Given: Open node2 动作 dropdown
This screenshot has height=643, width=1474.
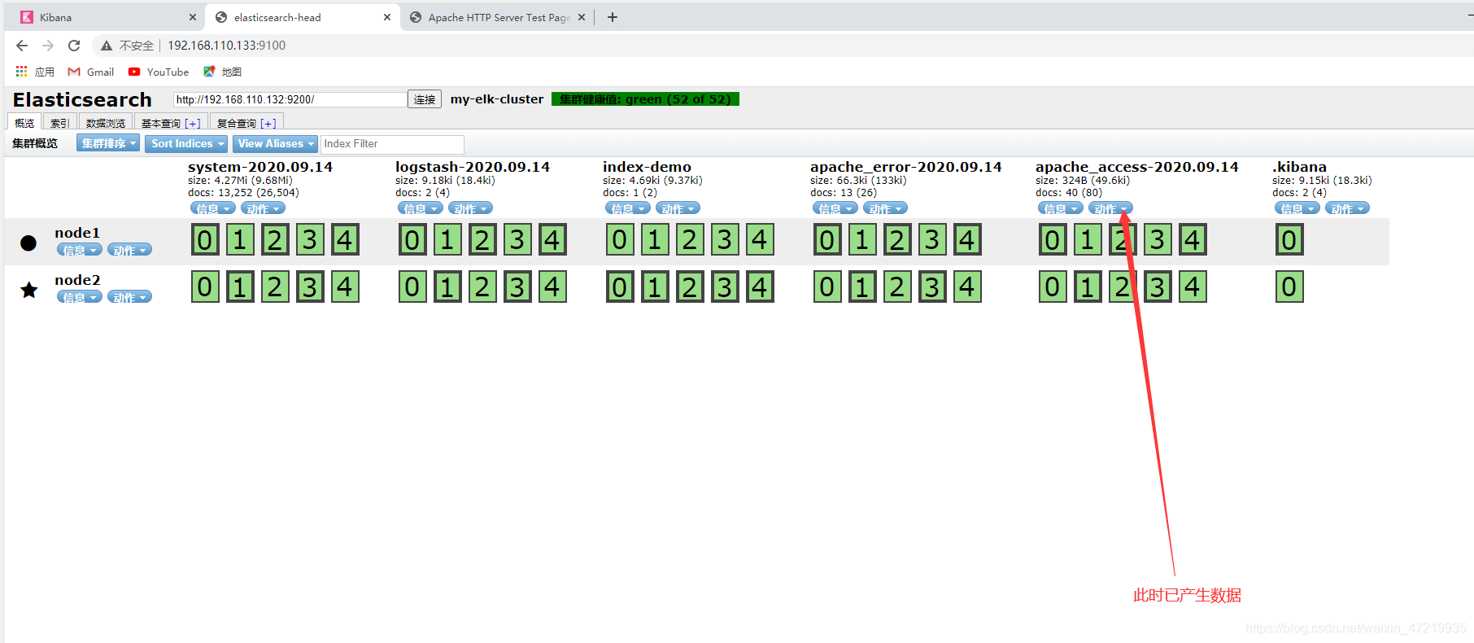Looking at the screenshot, I should coord(130,297).
